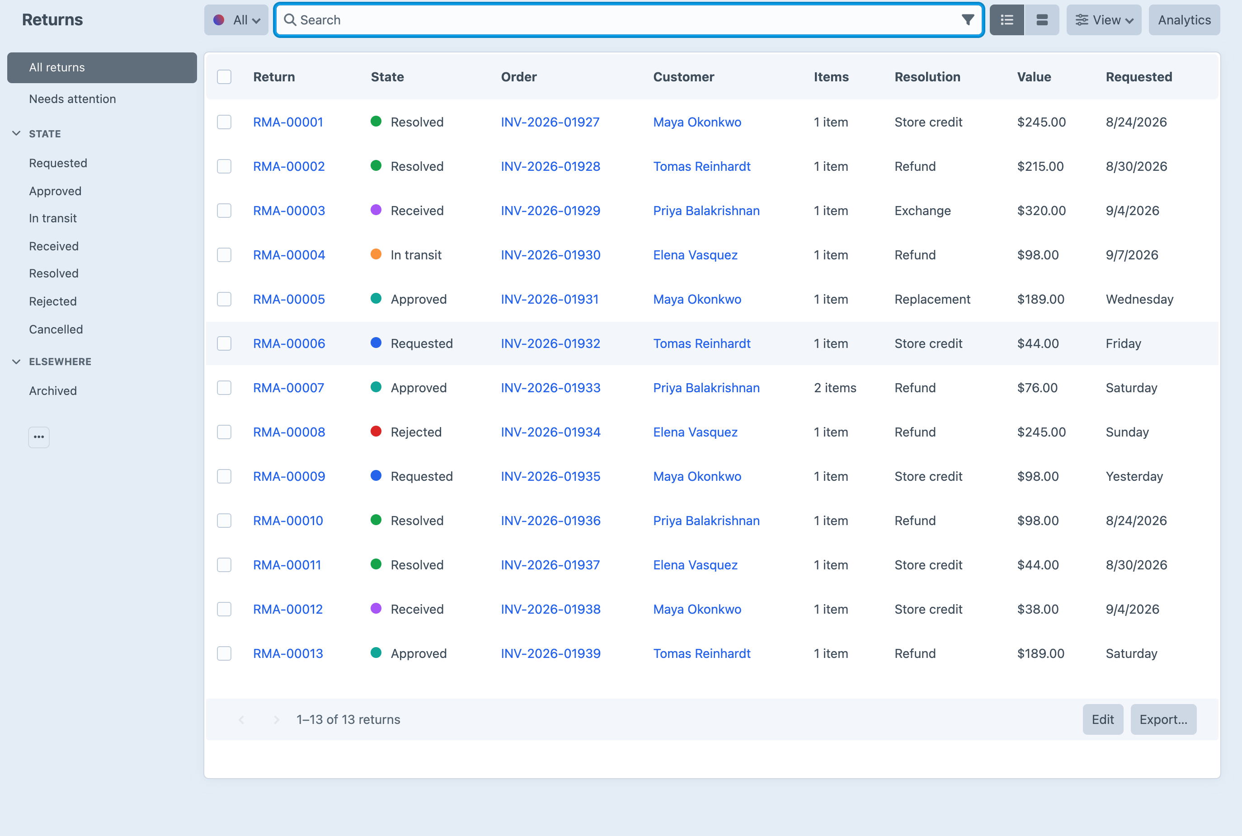Filter by In transit state in sidebar
Screen dimensions: 1242x836
[53, 218]
